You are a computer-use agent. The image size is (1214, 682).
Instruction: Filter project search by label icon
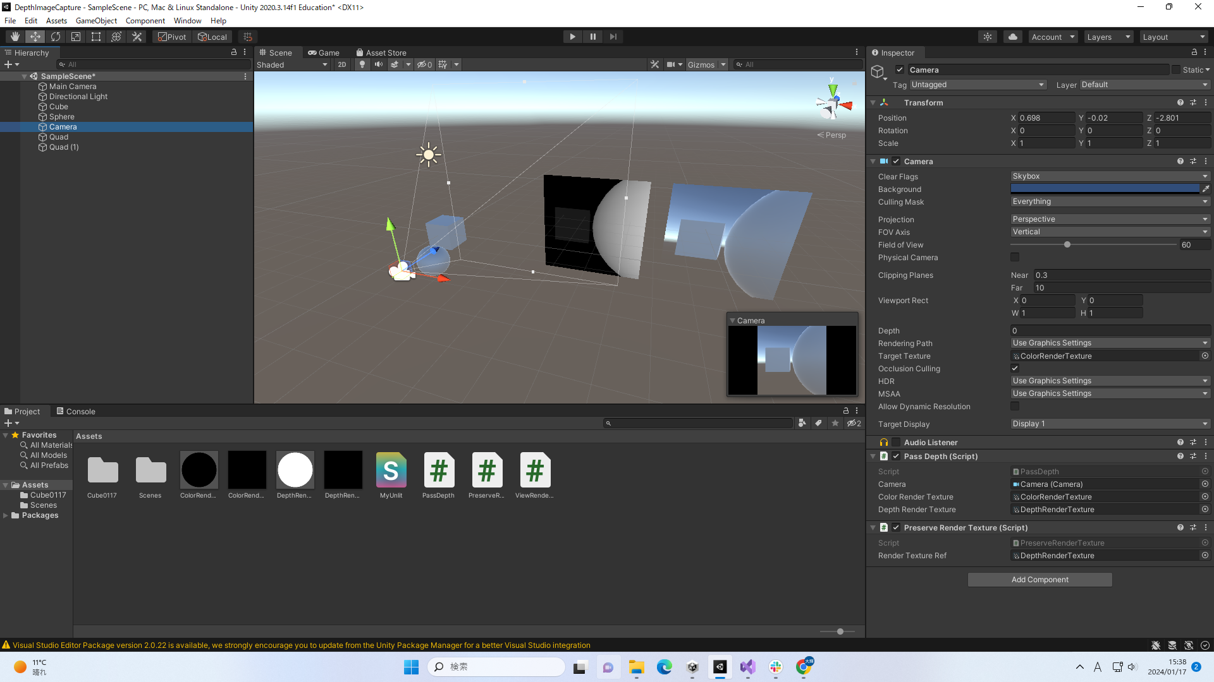pos(819,423)
